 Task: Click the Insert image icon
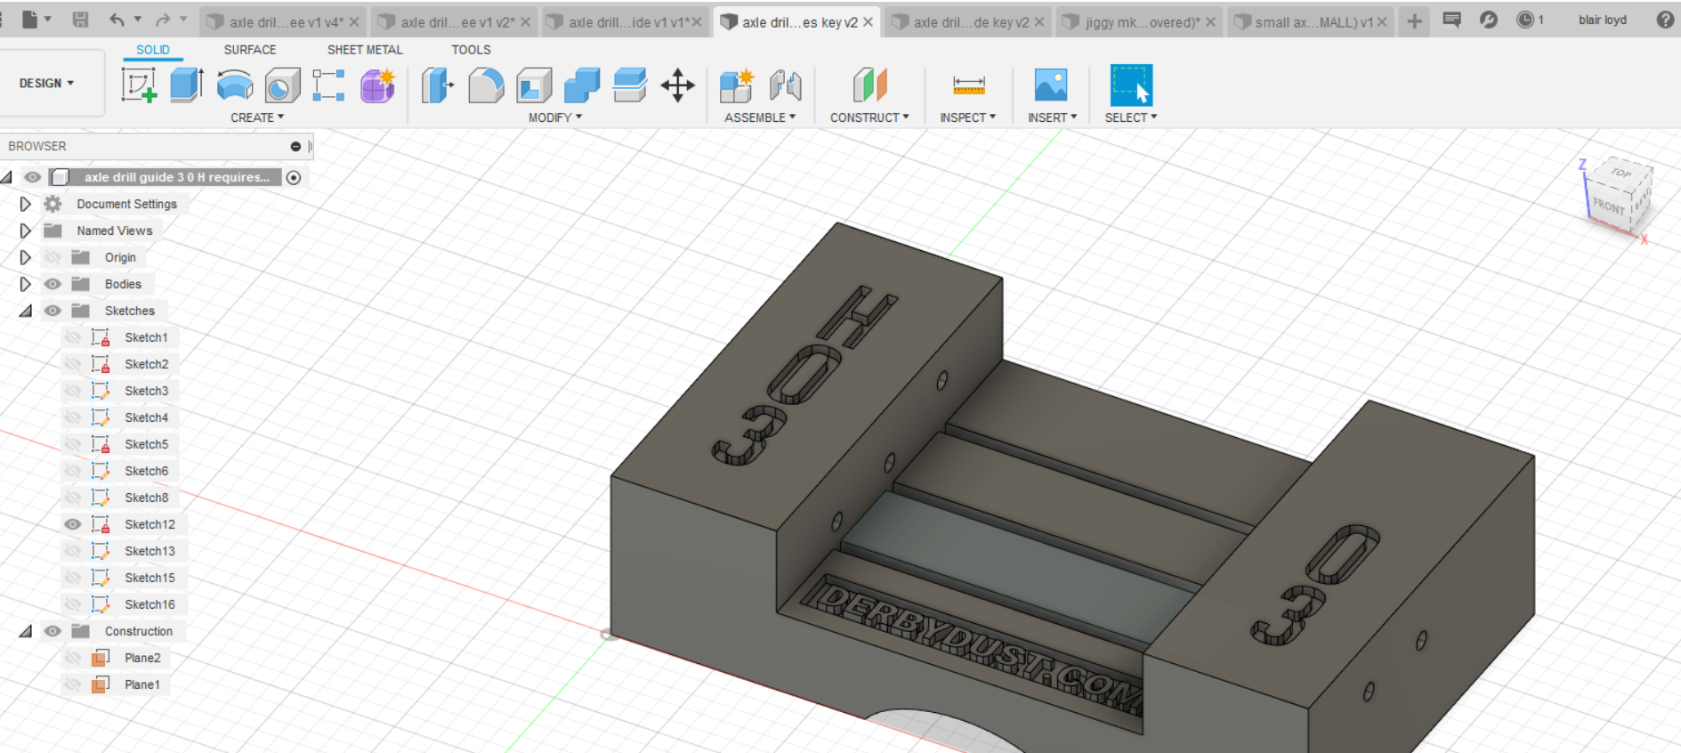pyautogui.click(x=1051, y=85)
